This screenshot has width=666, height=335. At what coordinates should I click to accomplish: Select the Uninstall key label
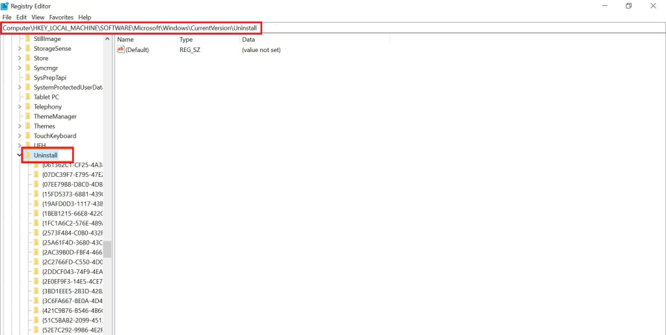pos(46,155)
